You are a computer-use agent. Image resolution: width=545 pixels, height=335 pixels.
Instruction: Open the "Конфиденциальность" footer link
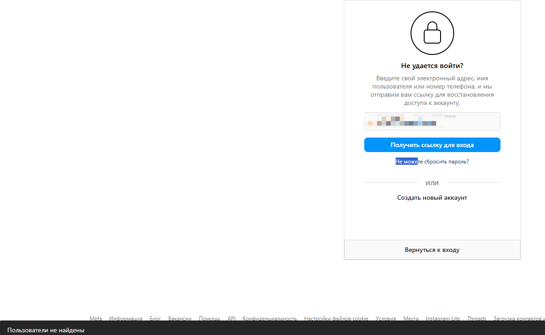click(270, 319)
